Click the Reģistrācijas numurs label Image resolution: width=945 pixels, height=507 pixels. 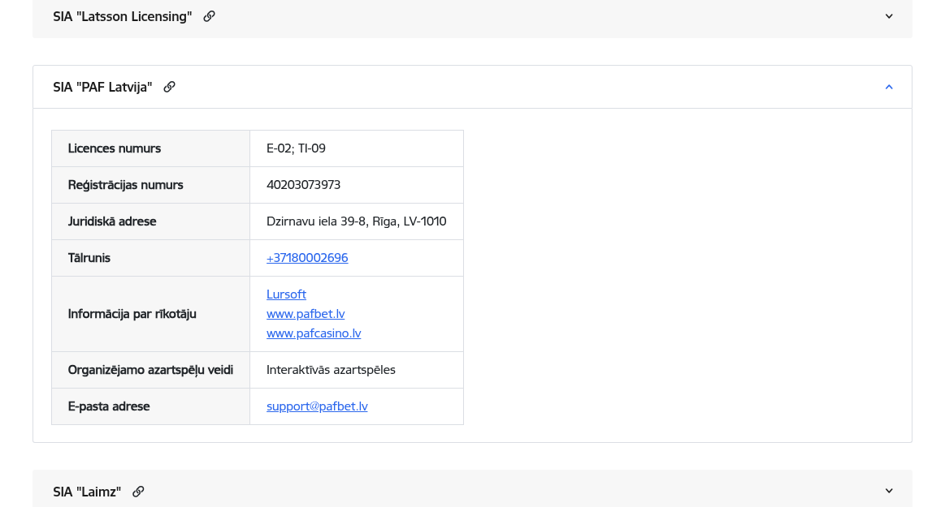(x=125, y=185)
